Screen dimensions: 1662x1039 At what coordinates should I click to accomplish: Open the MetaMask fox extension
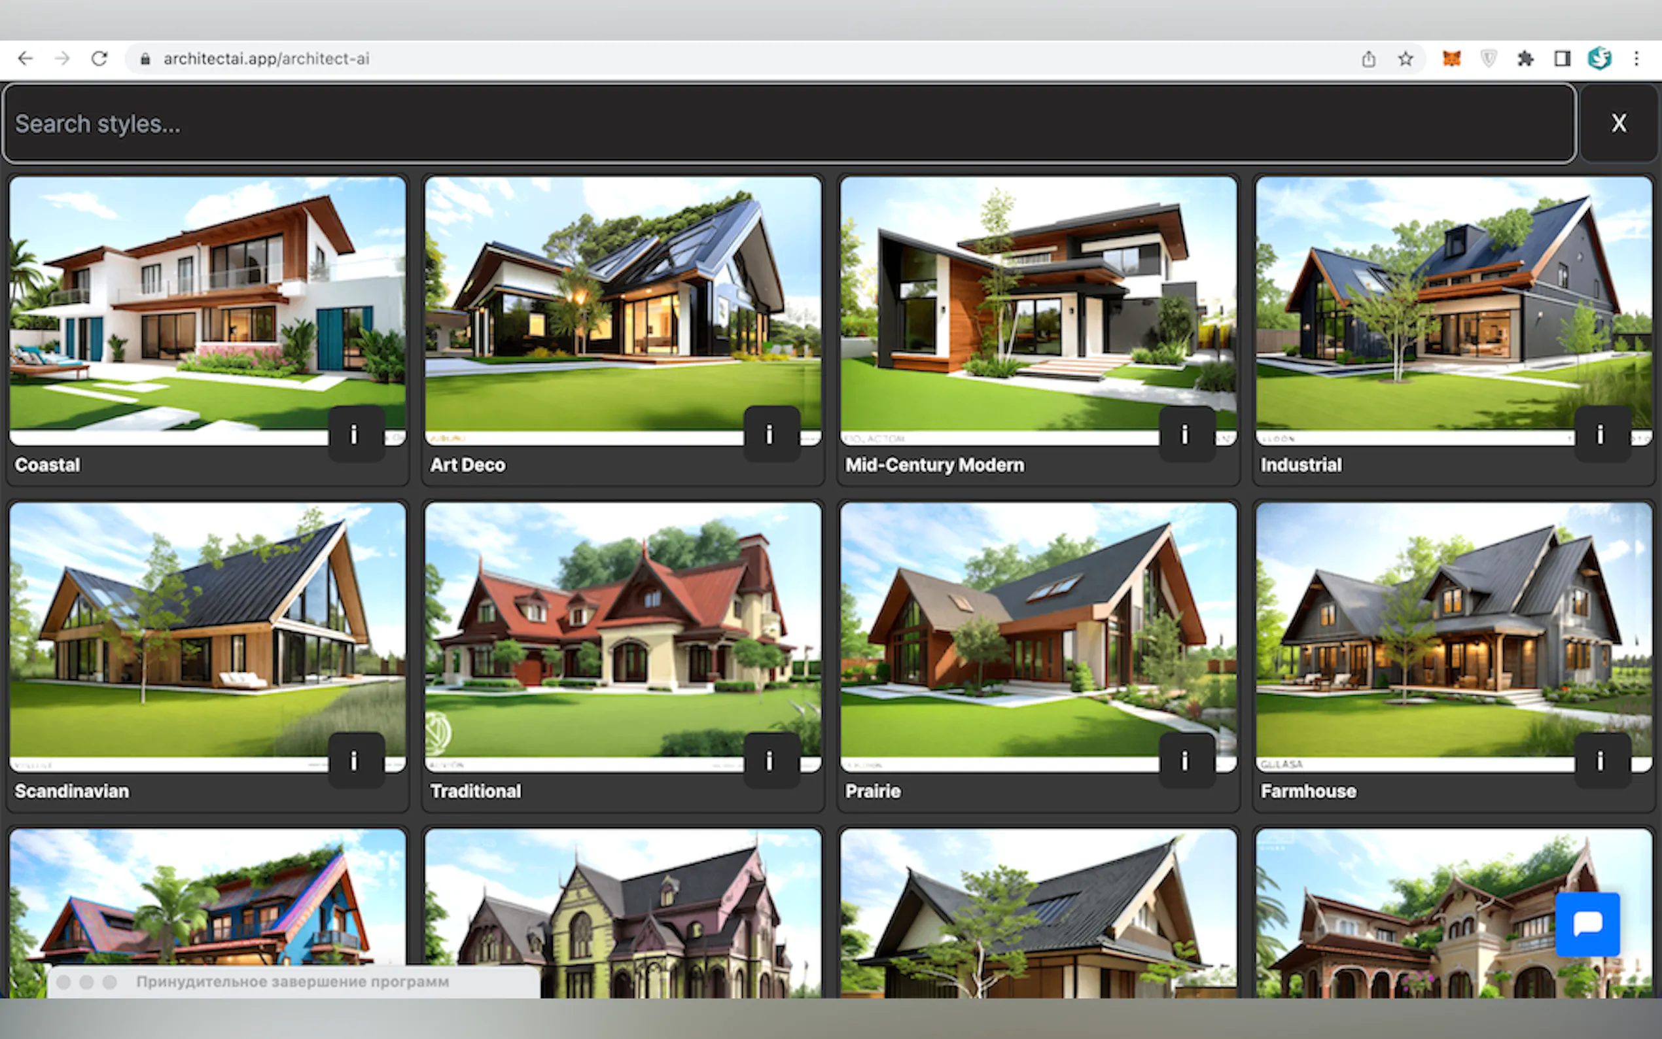click(1451, 58)
